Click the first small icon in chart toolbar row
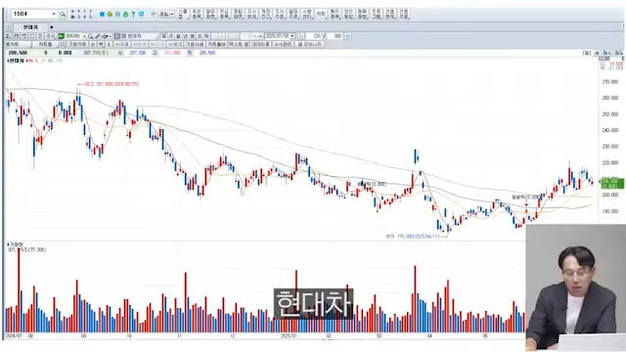Image resolution: width=626 pixels, height=352 pixels. coord(9,36)
